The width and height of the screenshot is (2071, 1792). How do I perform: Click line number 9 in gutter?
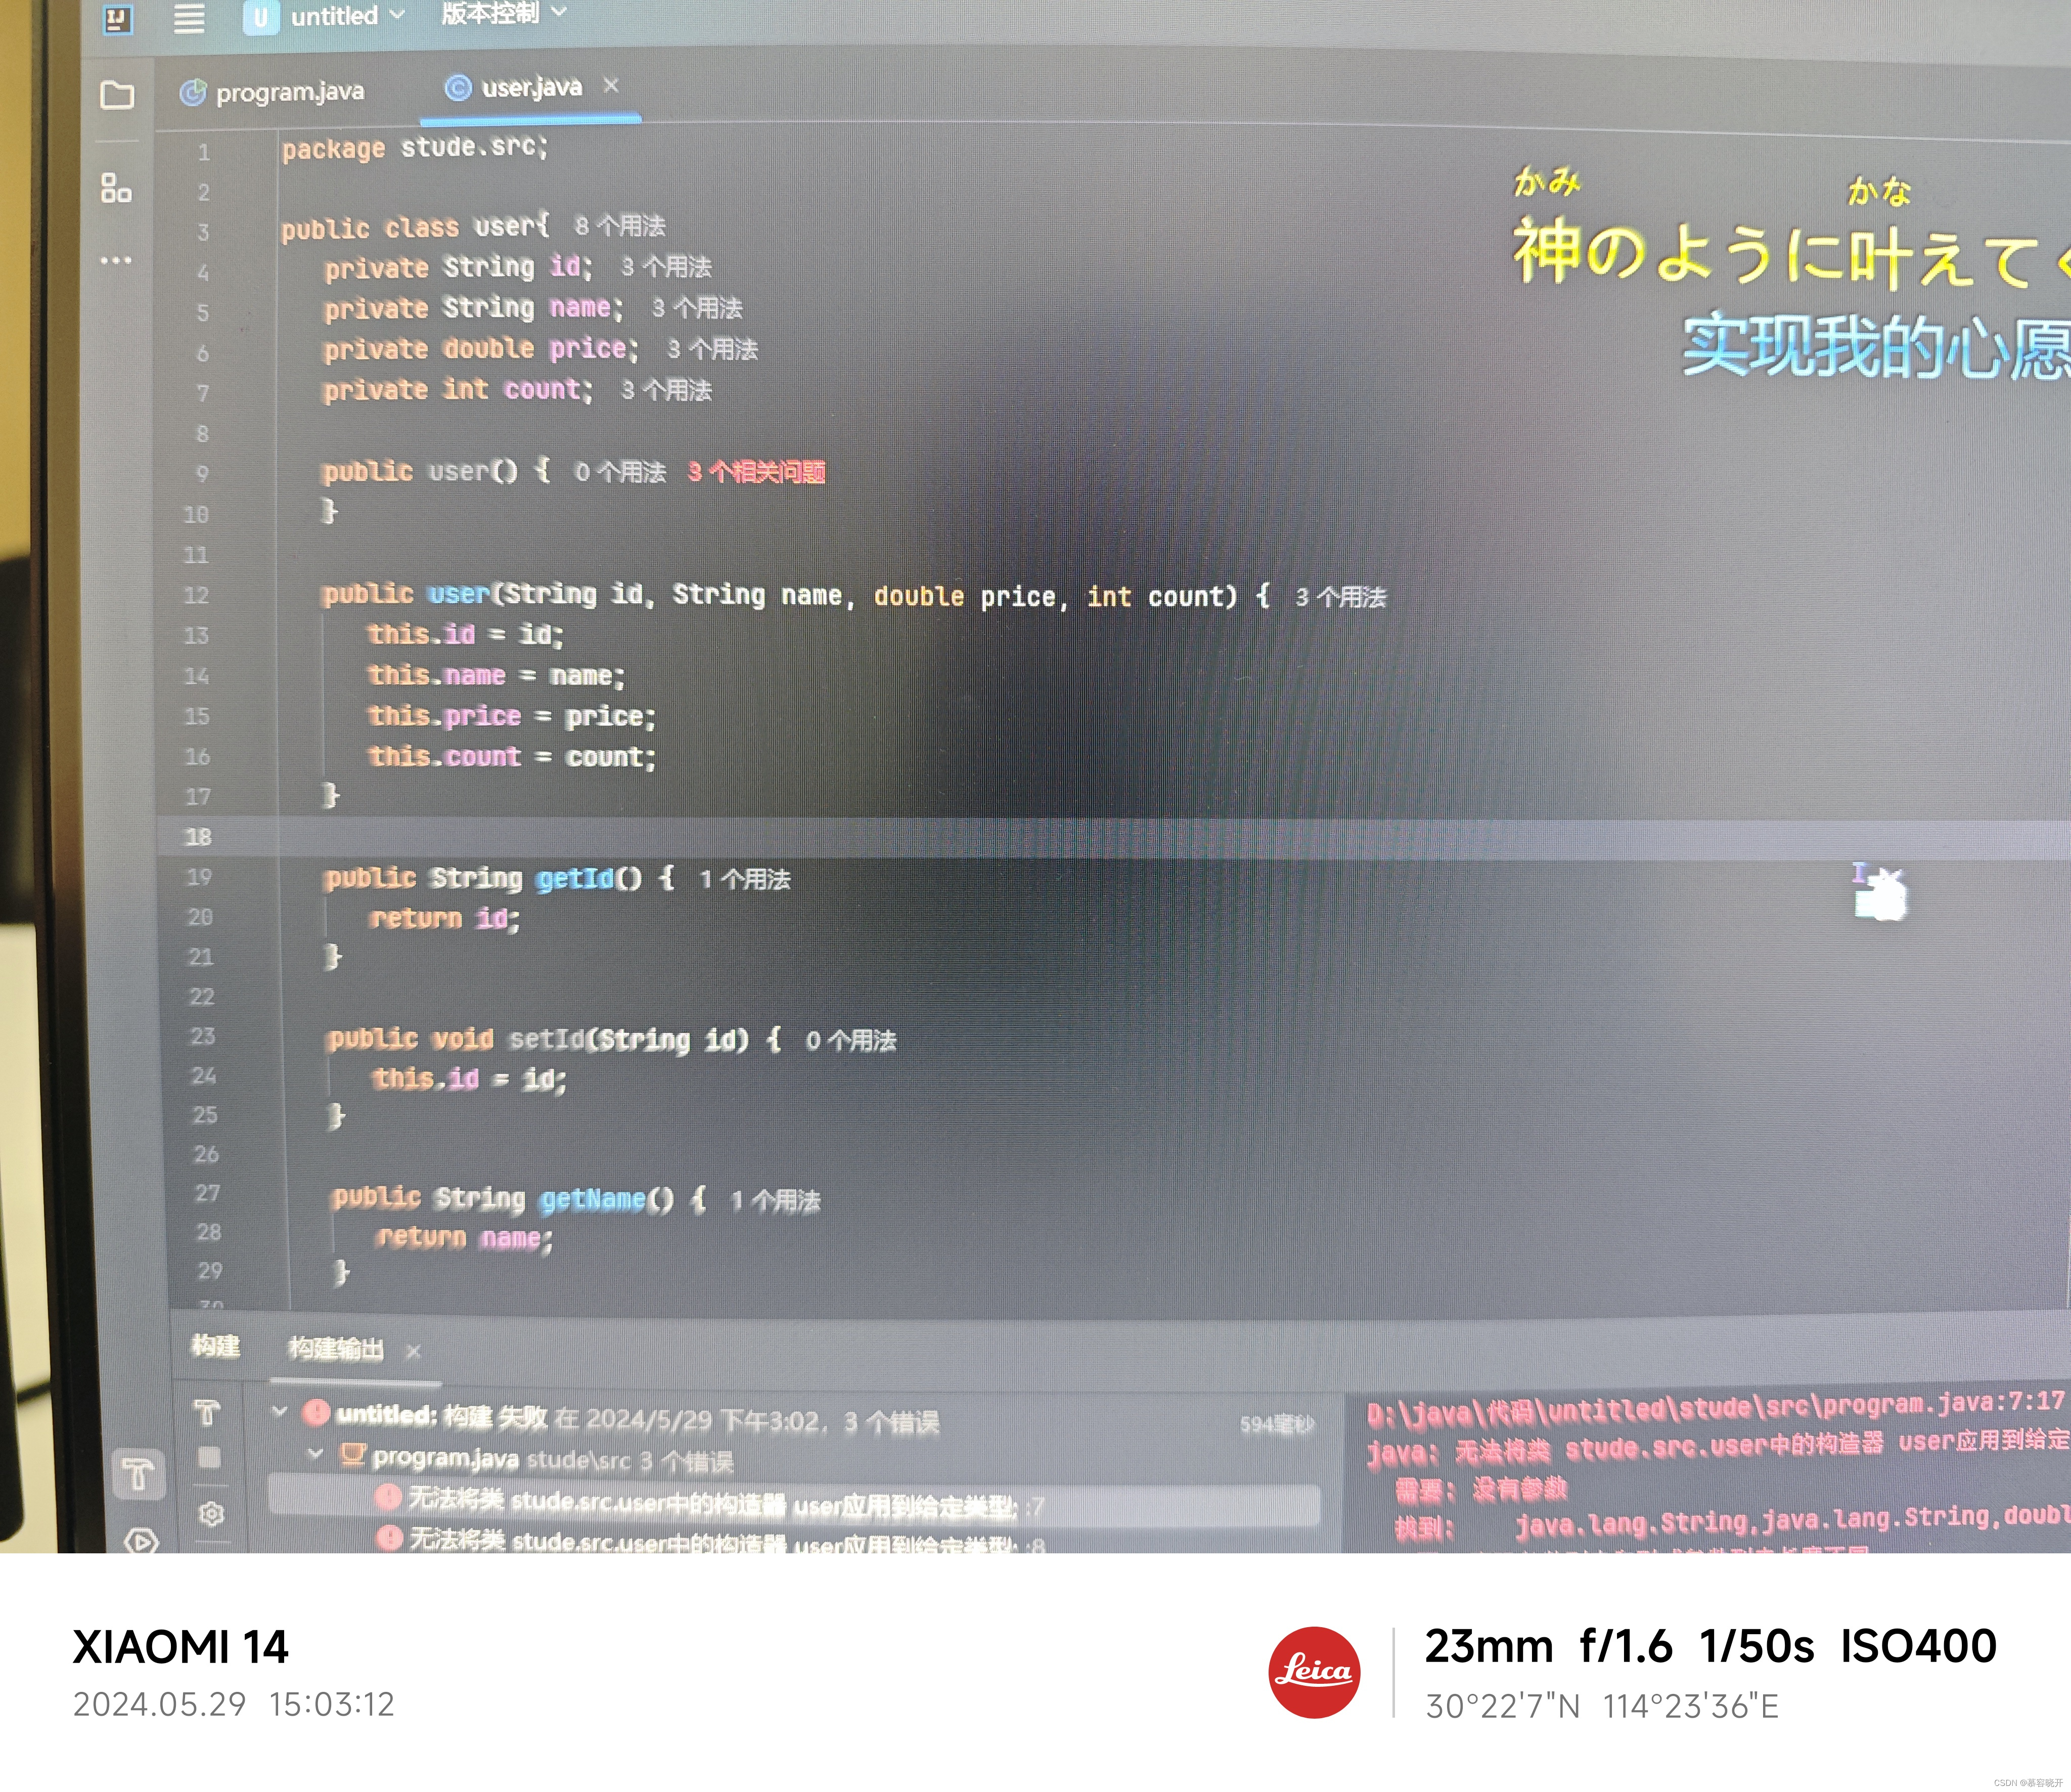pos(203,474)
